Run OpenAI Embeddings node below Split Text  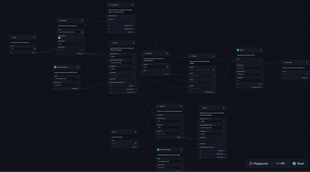(x=181, y=150)
